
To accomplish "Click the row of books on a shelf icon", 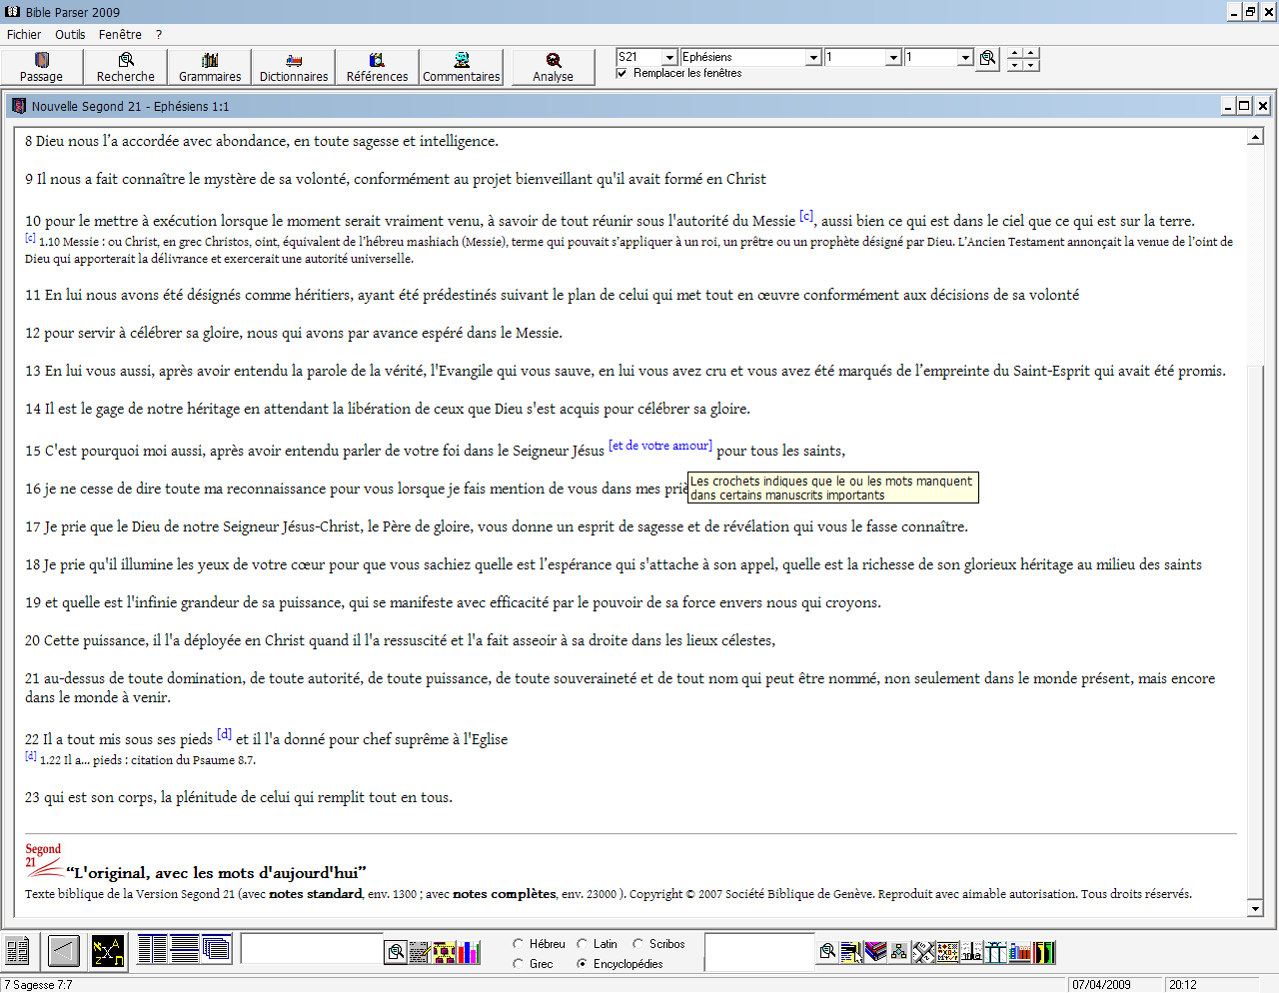I will 1020,952.
